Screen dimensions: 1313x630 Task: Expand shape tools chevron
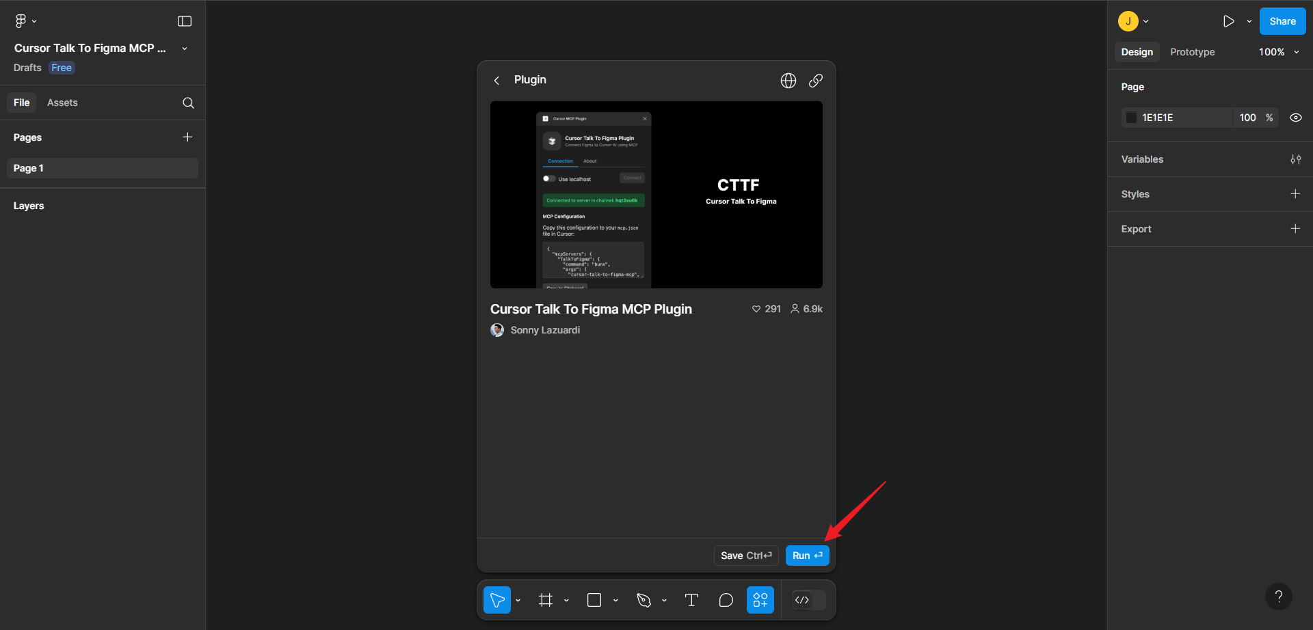tap(615, 601)
